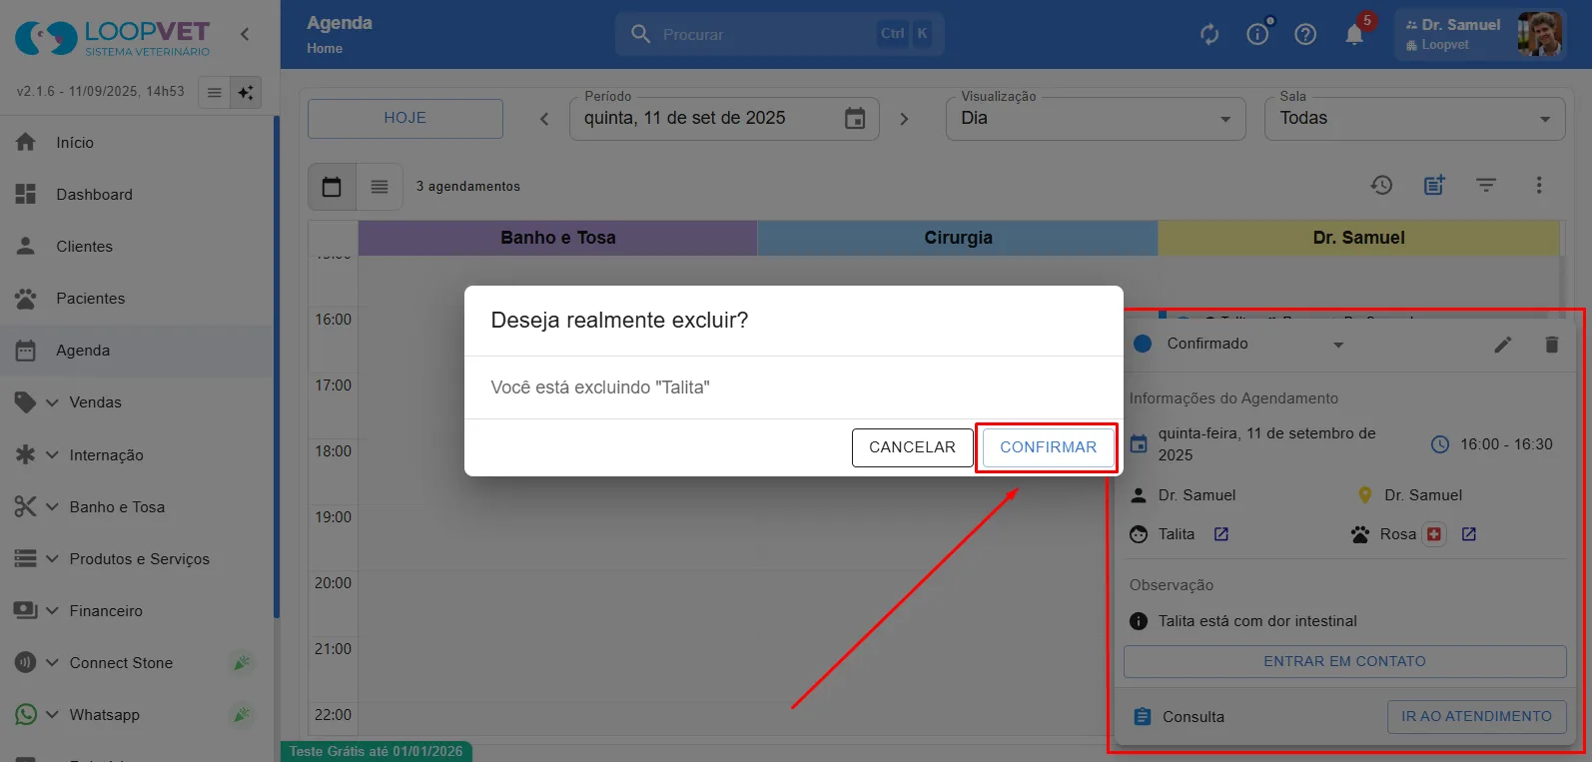The height and width of the screenshot is (762, 1592).
Task: Click the refresh sync icon in the header
Action: 1209,35
